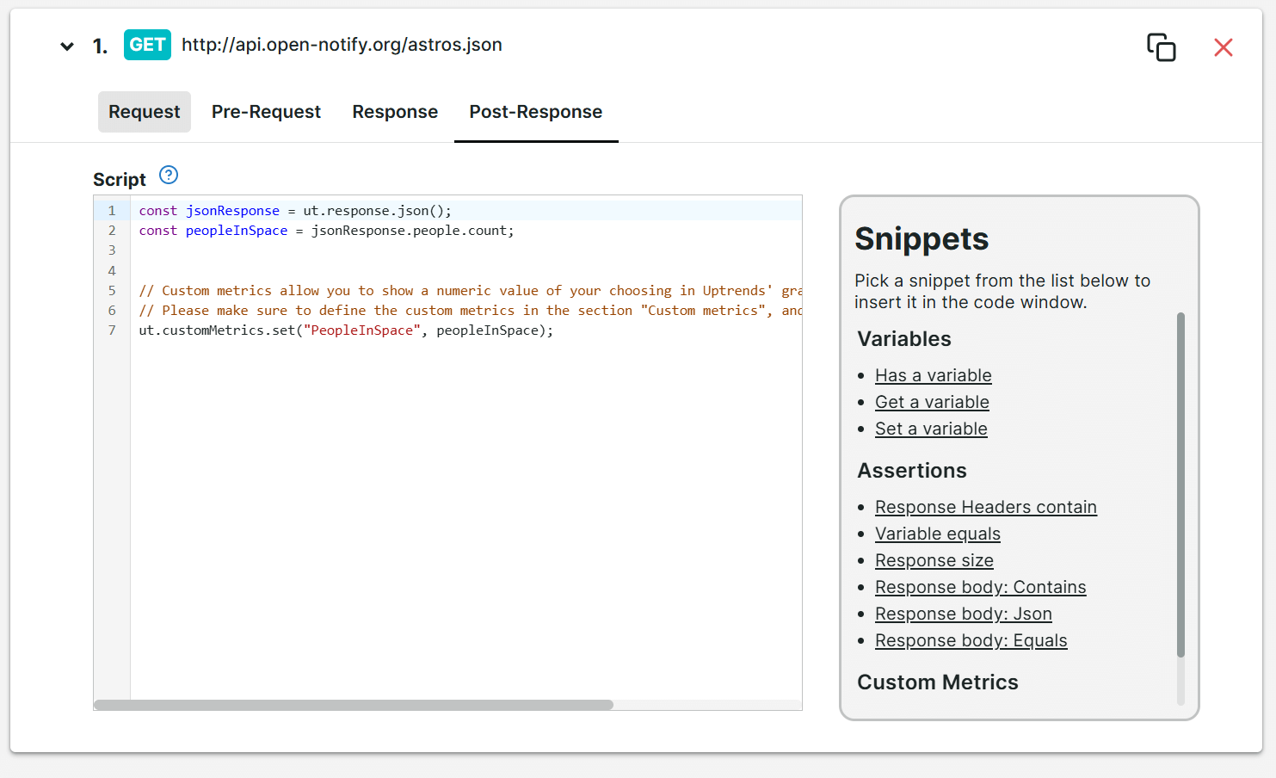Click the Assertions heading in Snippets

point(912,471)
